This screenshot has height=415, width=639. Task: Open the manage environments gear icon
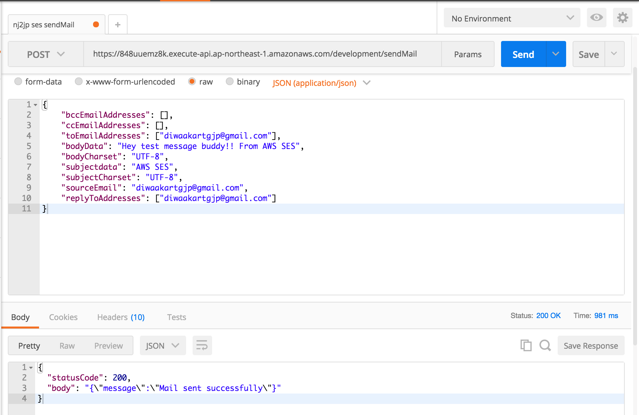pos(622,18)
